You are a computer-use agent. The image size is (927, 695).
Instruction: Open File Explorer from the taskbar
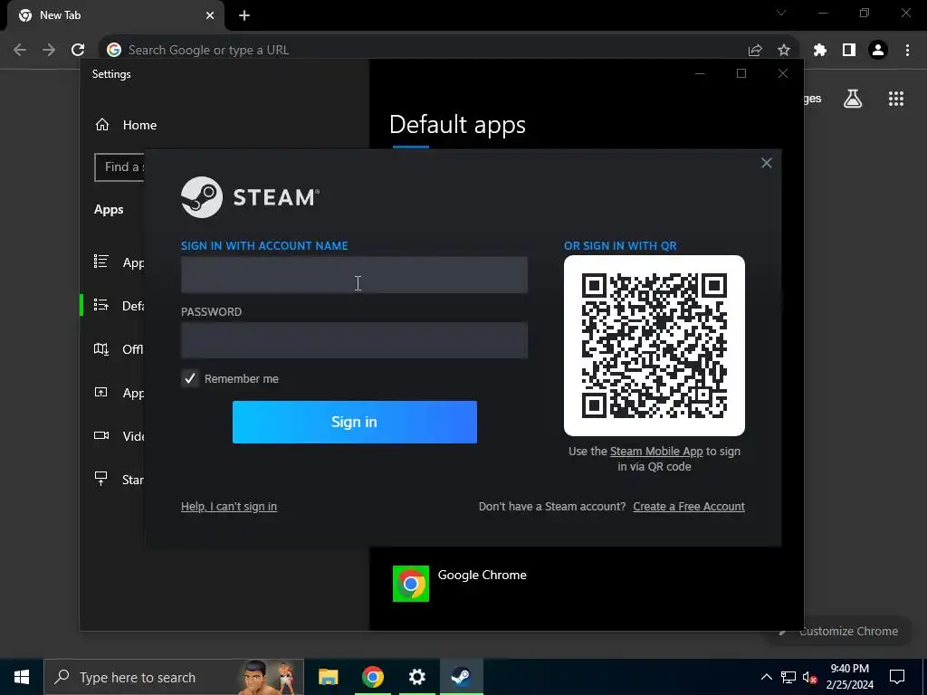pyautogui.click(x=328, y=677)
